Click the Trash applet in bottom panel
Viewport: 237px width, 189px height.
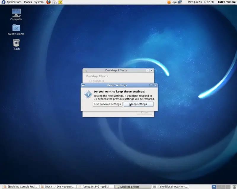click(x=234, y=187)
